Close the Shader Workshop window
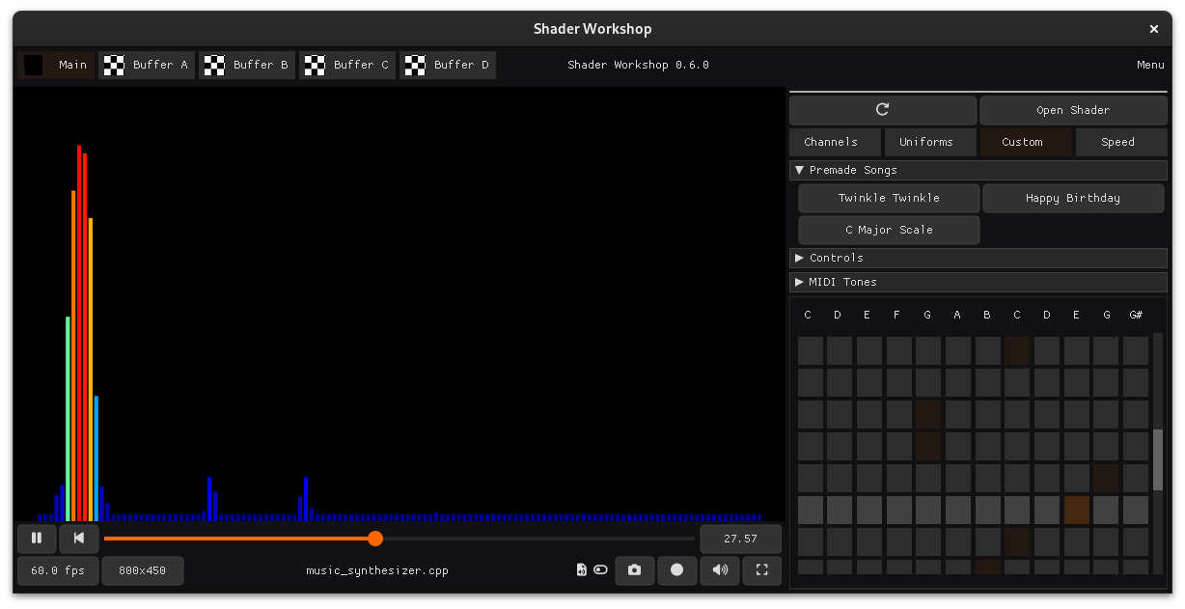 tap(1154, 29)
